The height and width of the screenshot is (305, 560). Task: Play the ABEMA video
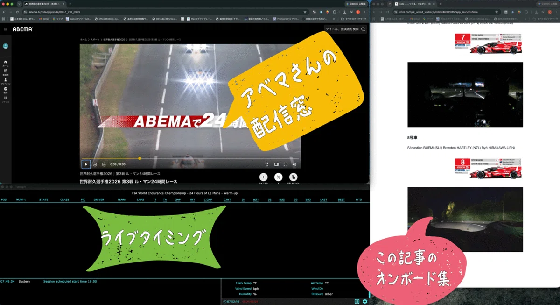pyautogui.click(x=86, y=164)
